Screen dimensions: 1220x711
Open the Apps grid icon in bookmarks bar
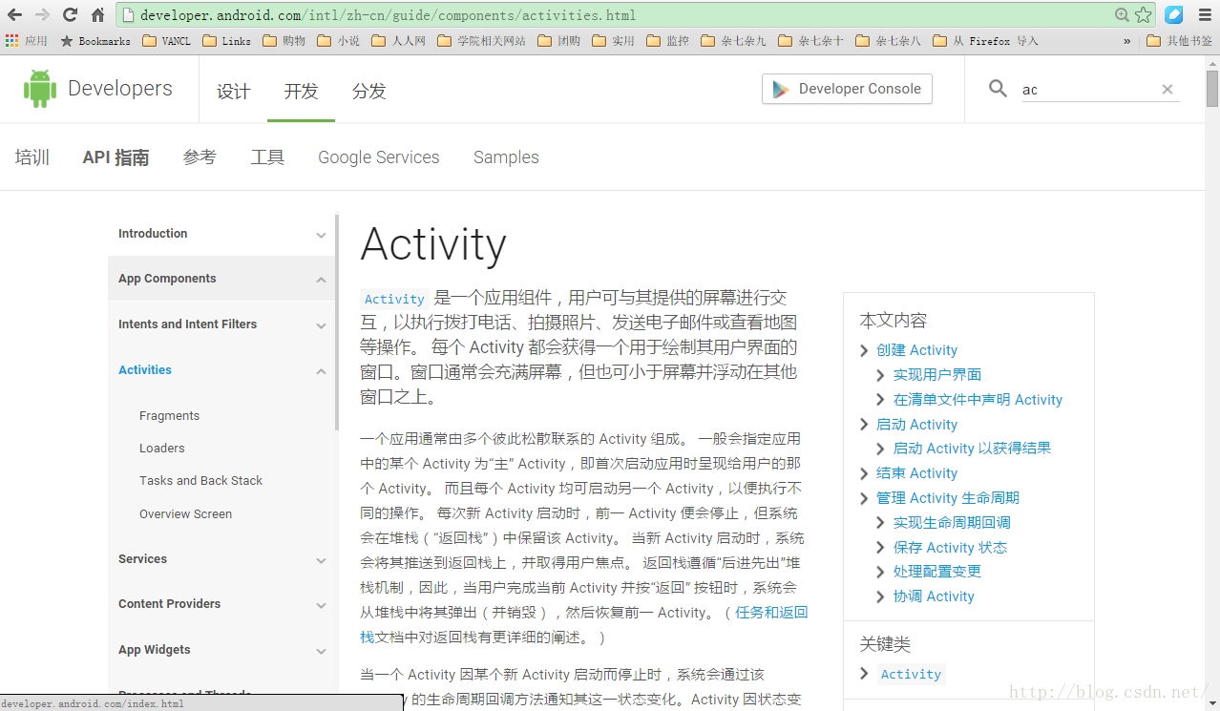[12, 41]
